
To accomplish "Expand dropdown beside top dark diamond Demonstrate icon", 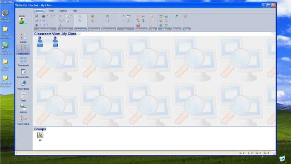I will click(47, 16).
